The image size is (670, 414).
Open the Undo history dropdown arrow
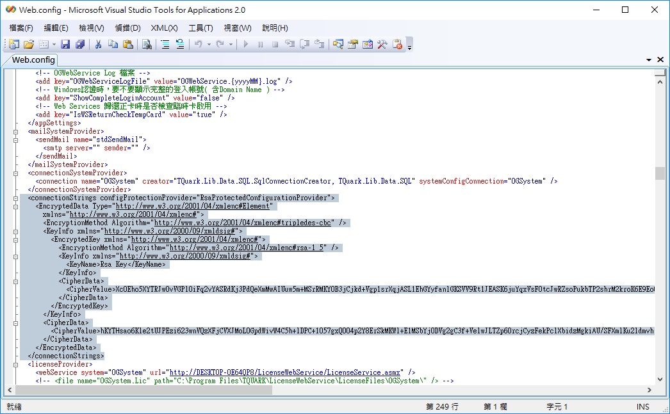[209, 44]
